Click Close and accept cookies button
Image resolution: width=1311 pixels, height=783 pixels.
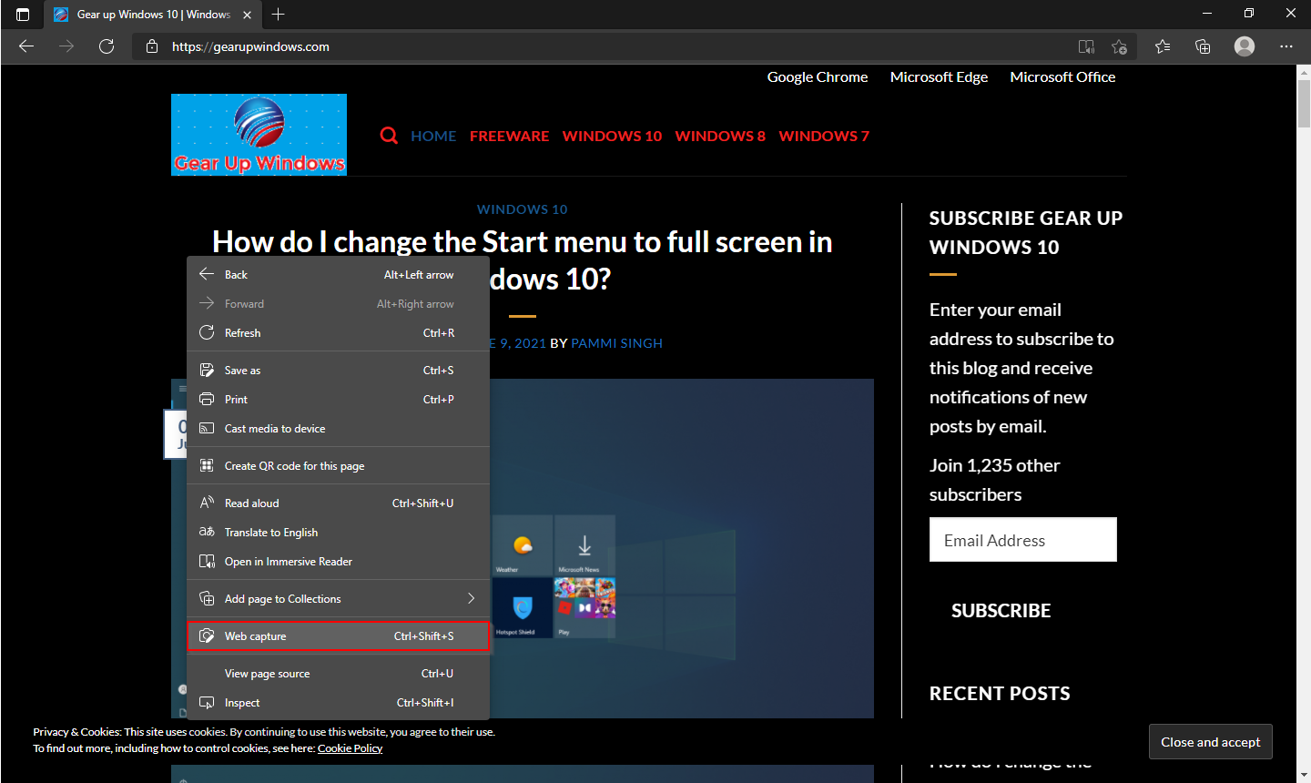pos(1211,742)
